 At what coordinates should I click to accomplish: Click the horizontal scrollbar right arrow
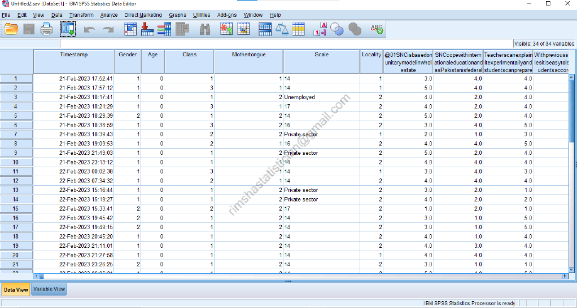click(565, 276)
